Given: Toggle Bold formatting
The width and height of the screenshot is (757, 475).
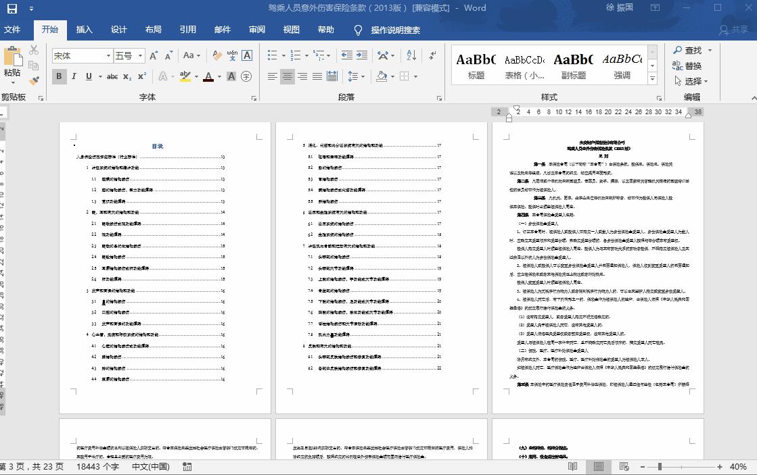Looking at the screenshot, I should pyautogui.click(x=59, y=77).
